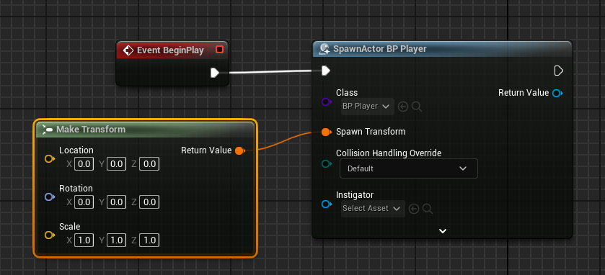Click the Rotation Y value field
The height and width of the screenshot is (275, 605).
coord(116,202)
